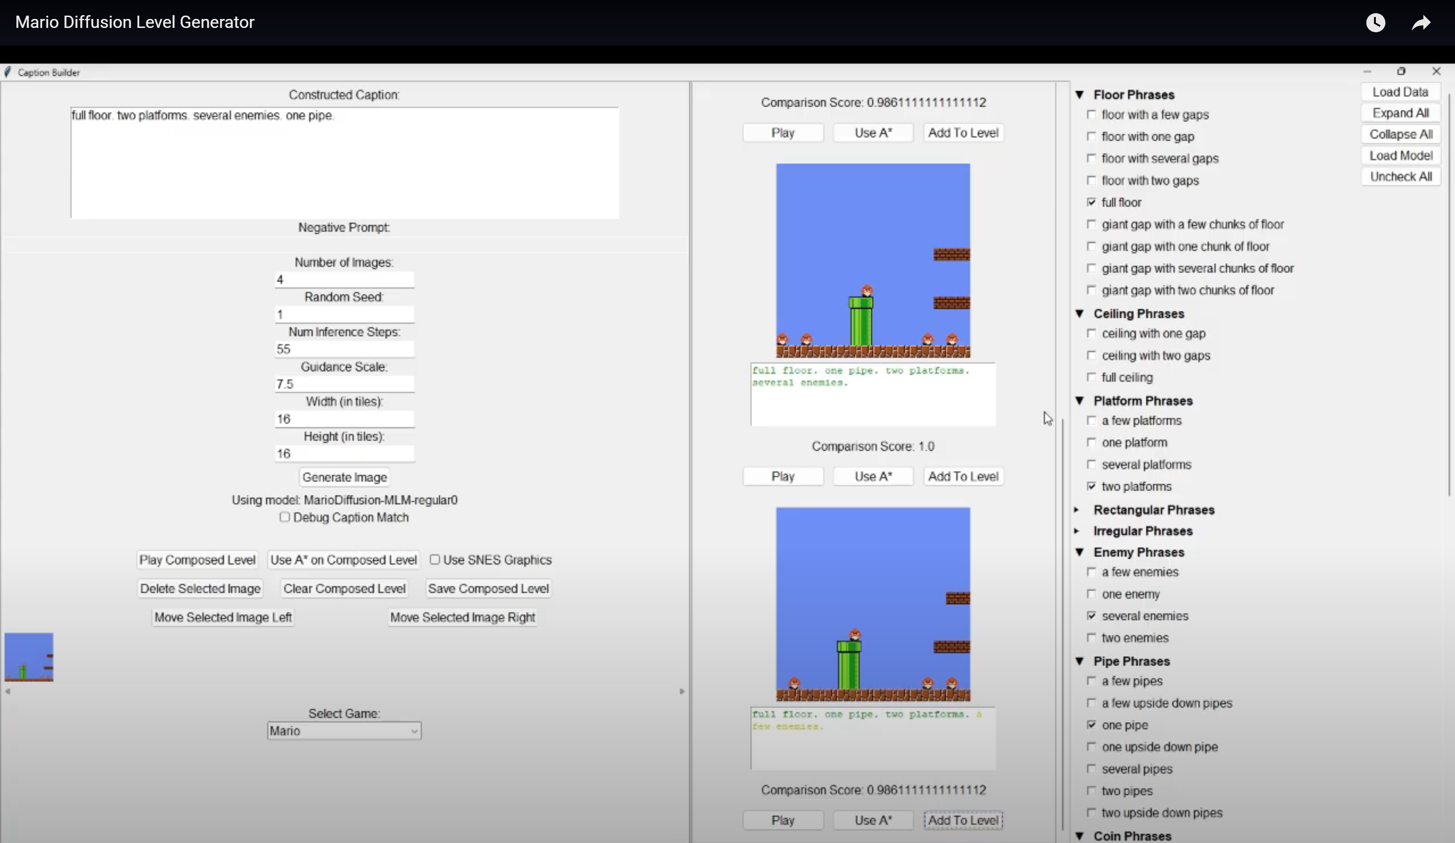Image resolution: width=1455 pixels, height=843 pixels.
Task: Click the Caption Builder feather icon
Action: click(8, 72)
